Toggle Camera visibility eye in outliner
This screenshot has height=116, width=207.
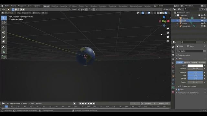(x=202, y=18)
